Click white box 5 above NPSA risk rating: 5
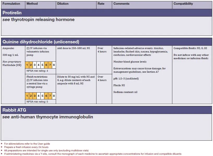 (42, 96)
